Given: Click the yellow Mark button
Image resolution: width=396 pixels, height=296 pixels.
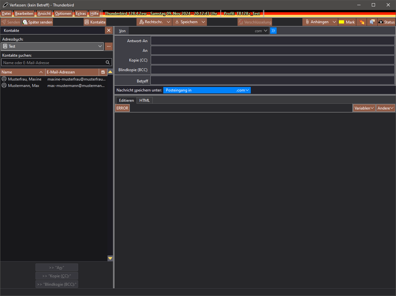Looking at the screenshot, I should pos(347,22).
